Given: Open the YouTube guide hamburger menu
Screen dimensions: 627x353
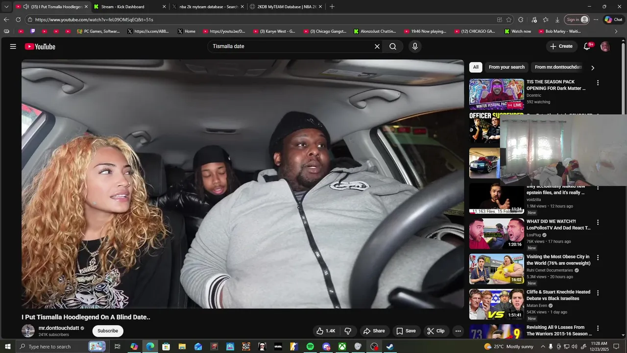Looking at the screenshot, I should click(x=13, y=47).
